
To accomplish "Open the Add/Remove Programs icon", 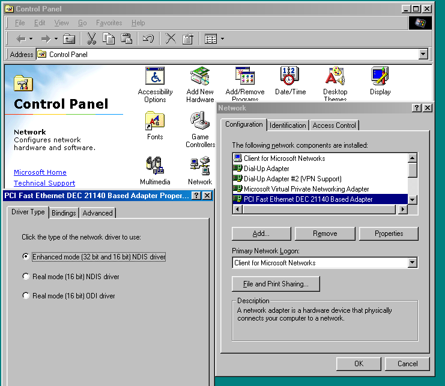I will [245, 76].
